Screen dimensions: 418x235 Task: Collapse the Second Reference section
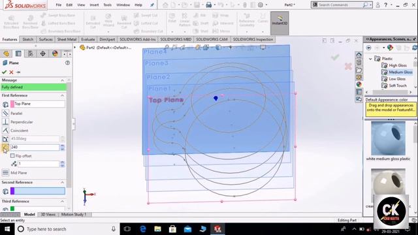(62, 182)
